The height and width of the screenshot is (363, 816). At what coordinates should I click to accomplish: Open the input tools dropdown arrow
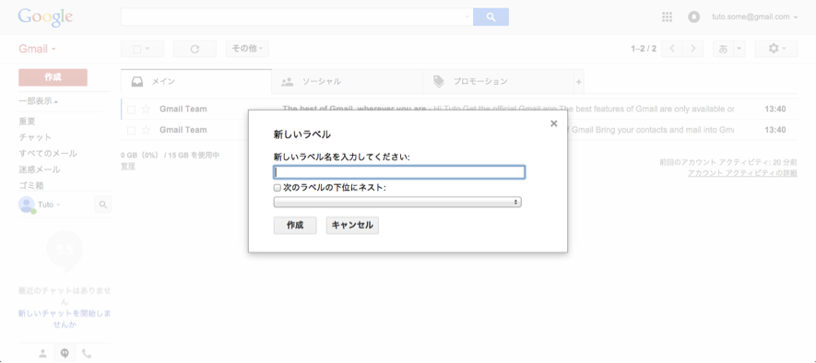[739, 48]
